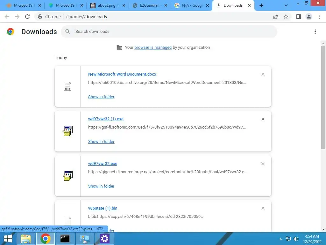326x245 pixels.
Task: Open Control Panel taskbar icon
Action: (x=85, y=239)
